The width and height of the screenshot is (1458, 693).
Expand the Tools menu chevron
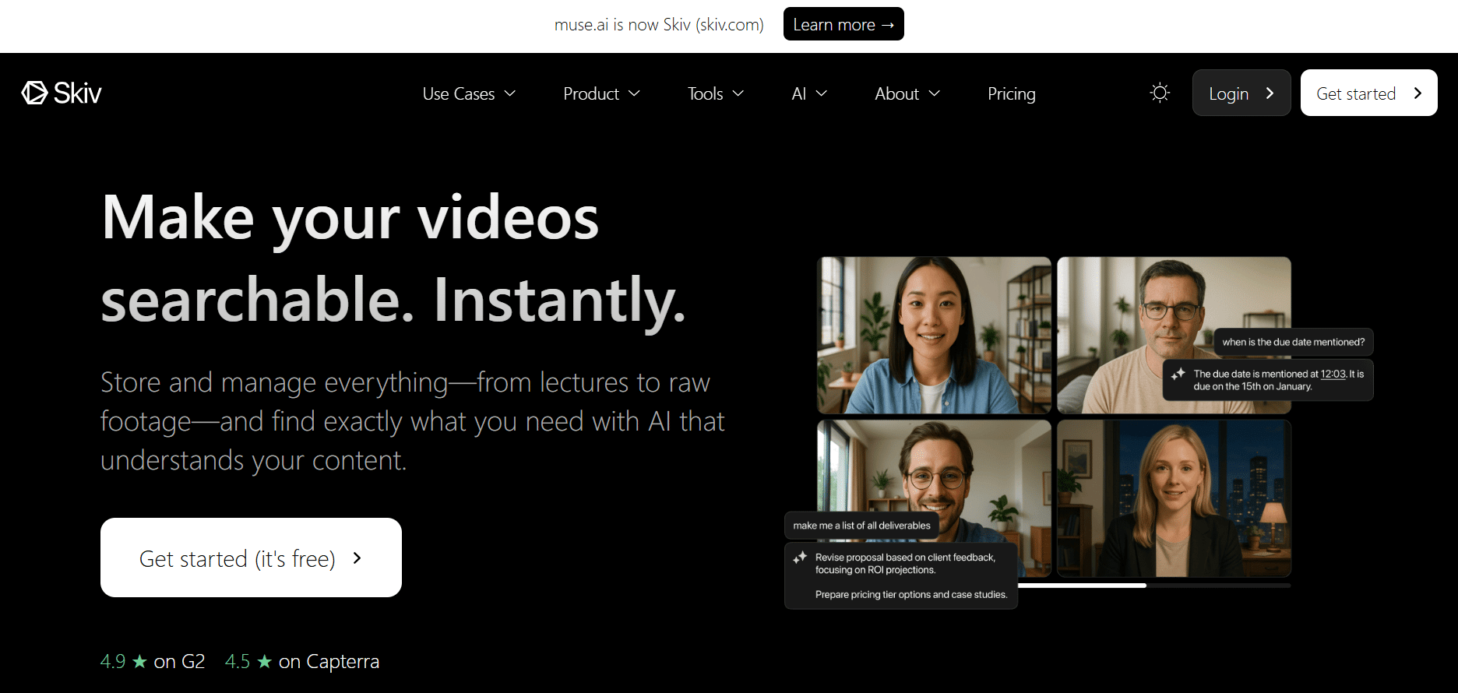click(738, 93)
